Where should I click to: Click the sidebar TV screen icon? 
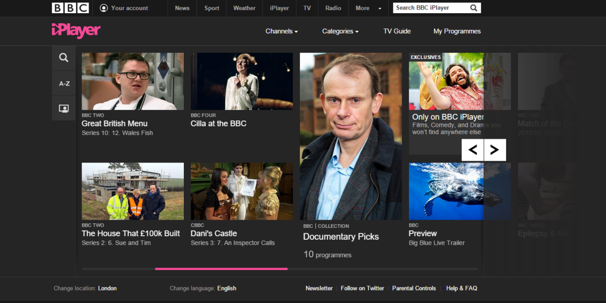[64, 108]
